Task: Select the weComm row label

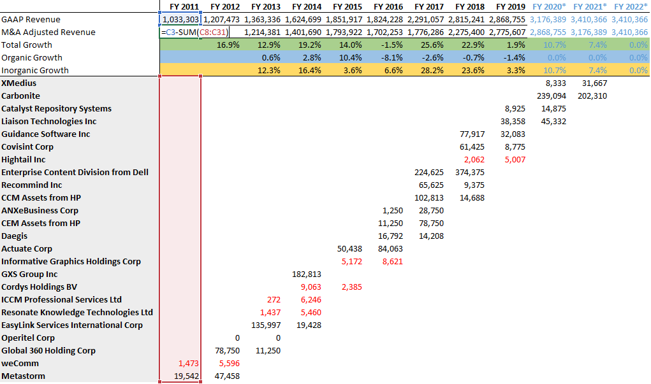Action: 20,364
